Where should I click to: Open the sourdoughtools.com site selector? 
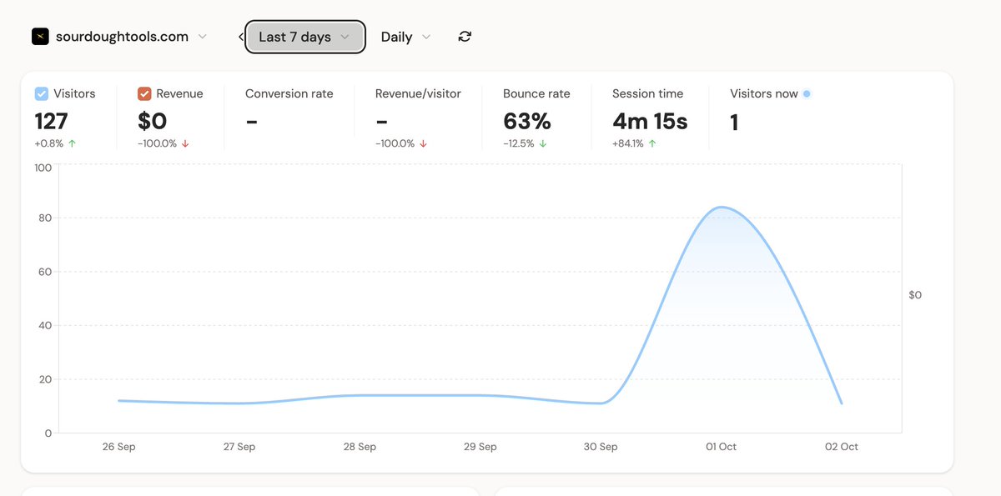pyautogui.click(x=119, y=37)
